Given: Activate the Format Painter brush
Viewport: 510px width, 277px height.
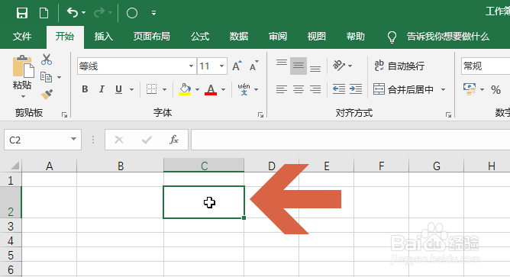Looking at the screenshot, I should click(x=47, y=95).
